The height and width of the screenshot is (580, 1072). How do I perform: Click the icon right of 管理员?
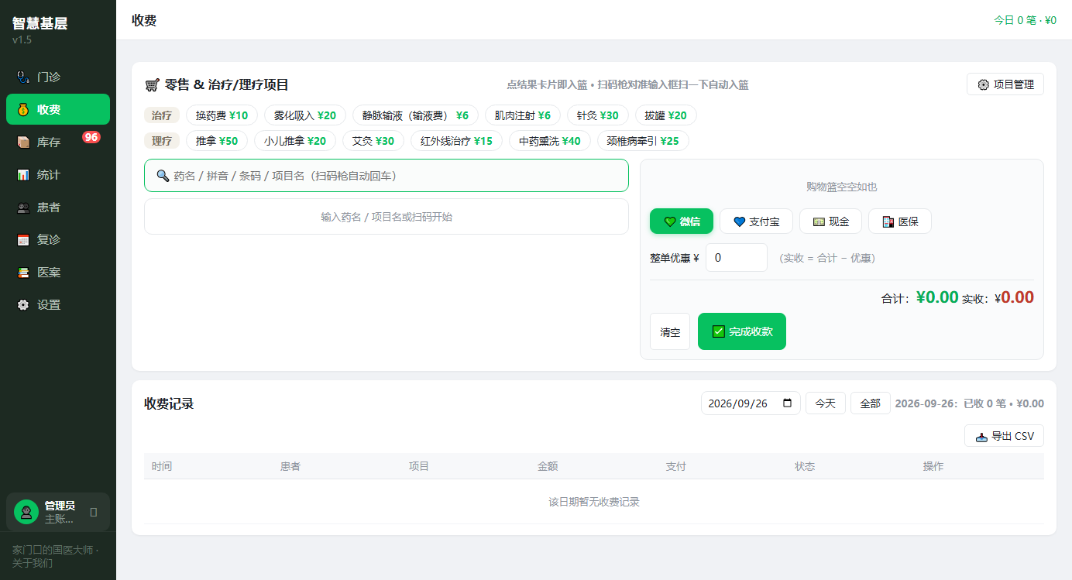pos(94,512)
